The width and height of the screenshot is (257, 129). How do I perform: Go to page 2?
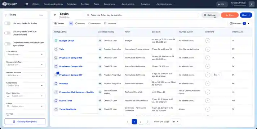[141, 121]
